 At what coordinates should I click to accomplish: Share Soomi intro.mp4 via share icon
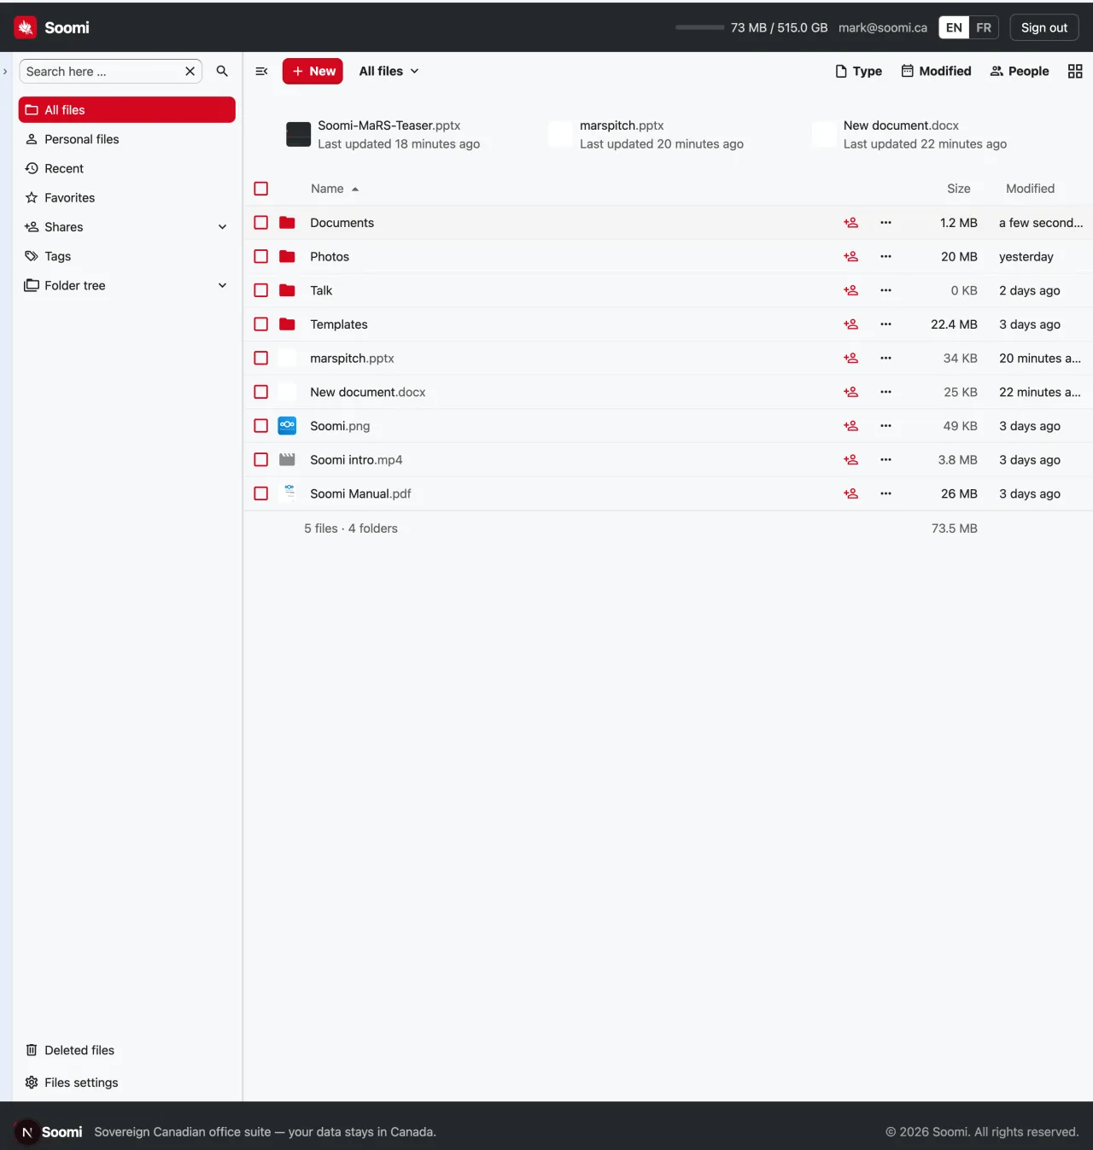click(x=850, y=460)
